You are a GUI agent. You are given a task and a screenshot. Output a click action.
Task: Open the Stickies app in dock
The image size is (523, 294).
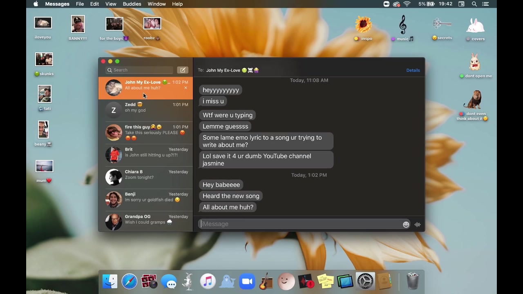click(326, 282)
